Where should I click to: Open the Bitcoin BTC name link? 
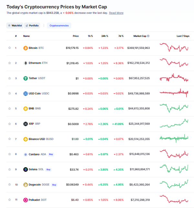tap(36, 48)
